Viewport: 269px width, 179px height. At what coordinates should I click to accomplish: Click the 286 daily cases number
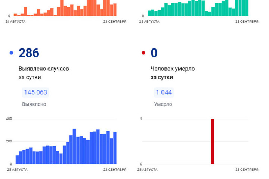(29, 53)
